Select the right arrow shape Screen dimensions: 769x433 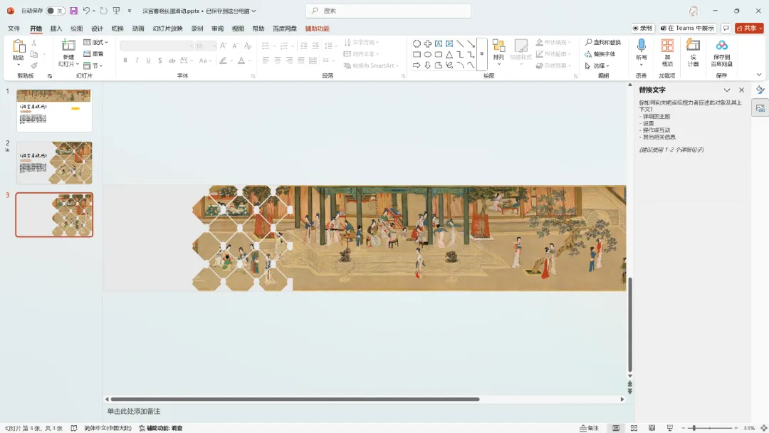[417, 66]
